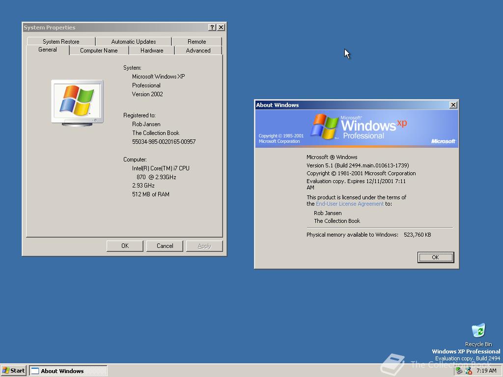Open the Hardware tab
The width and height of the screenshot is (503, 377).
(152, 51)
